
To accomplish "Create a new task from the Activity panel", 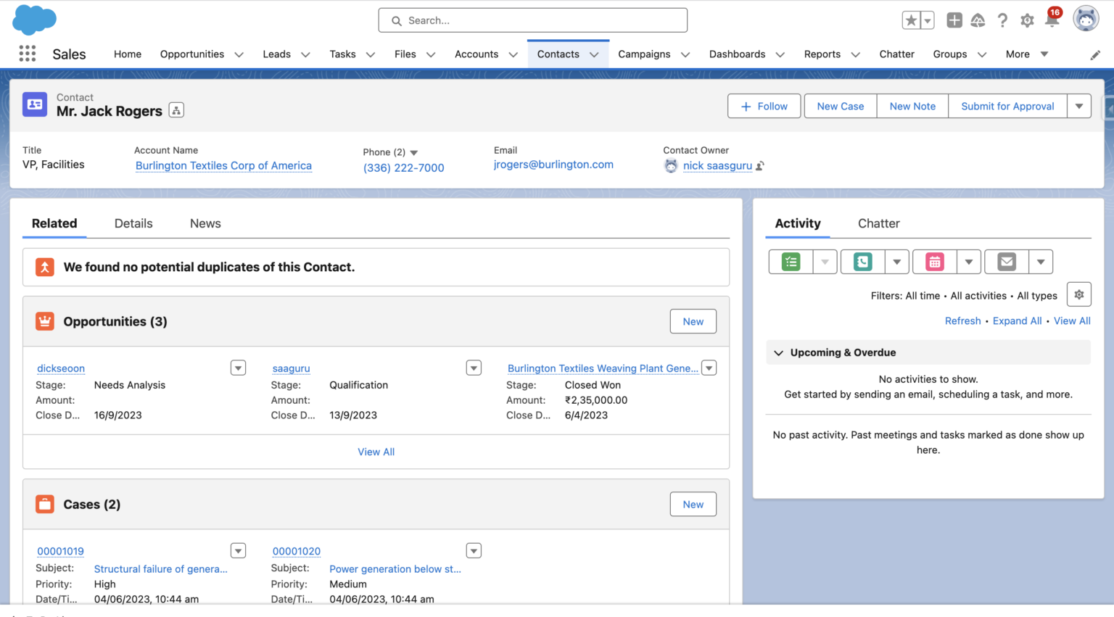I will pos(791,262).
